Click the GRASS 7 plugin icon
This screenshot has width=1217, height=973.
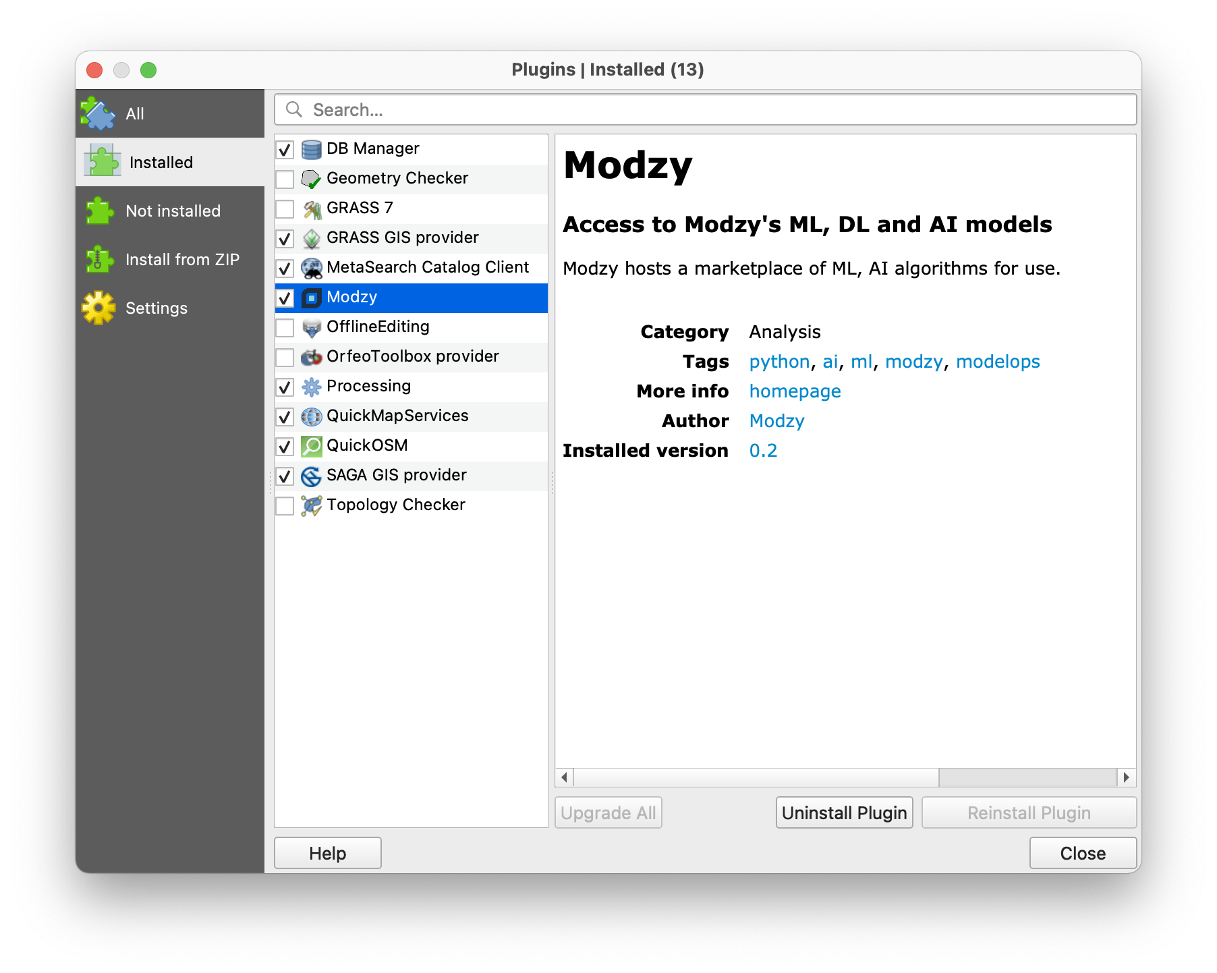(x=311, y=208)
